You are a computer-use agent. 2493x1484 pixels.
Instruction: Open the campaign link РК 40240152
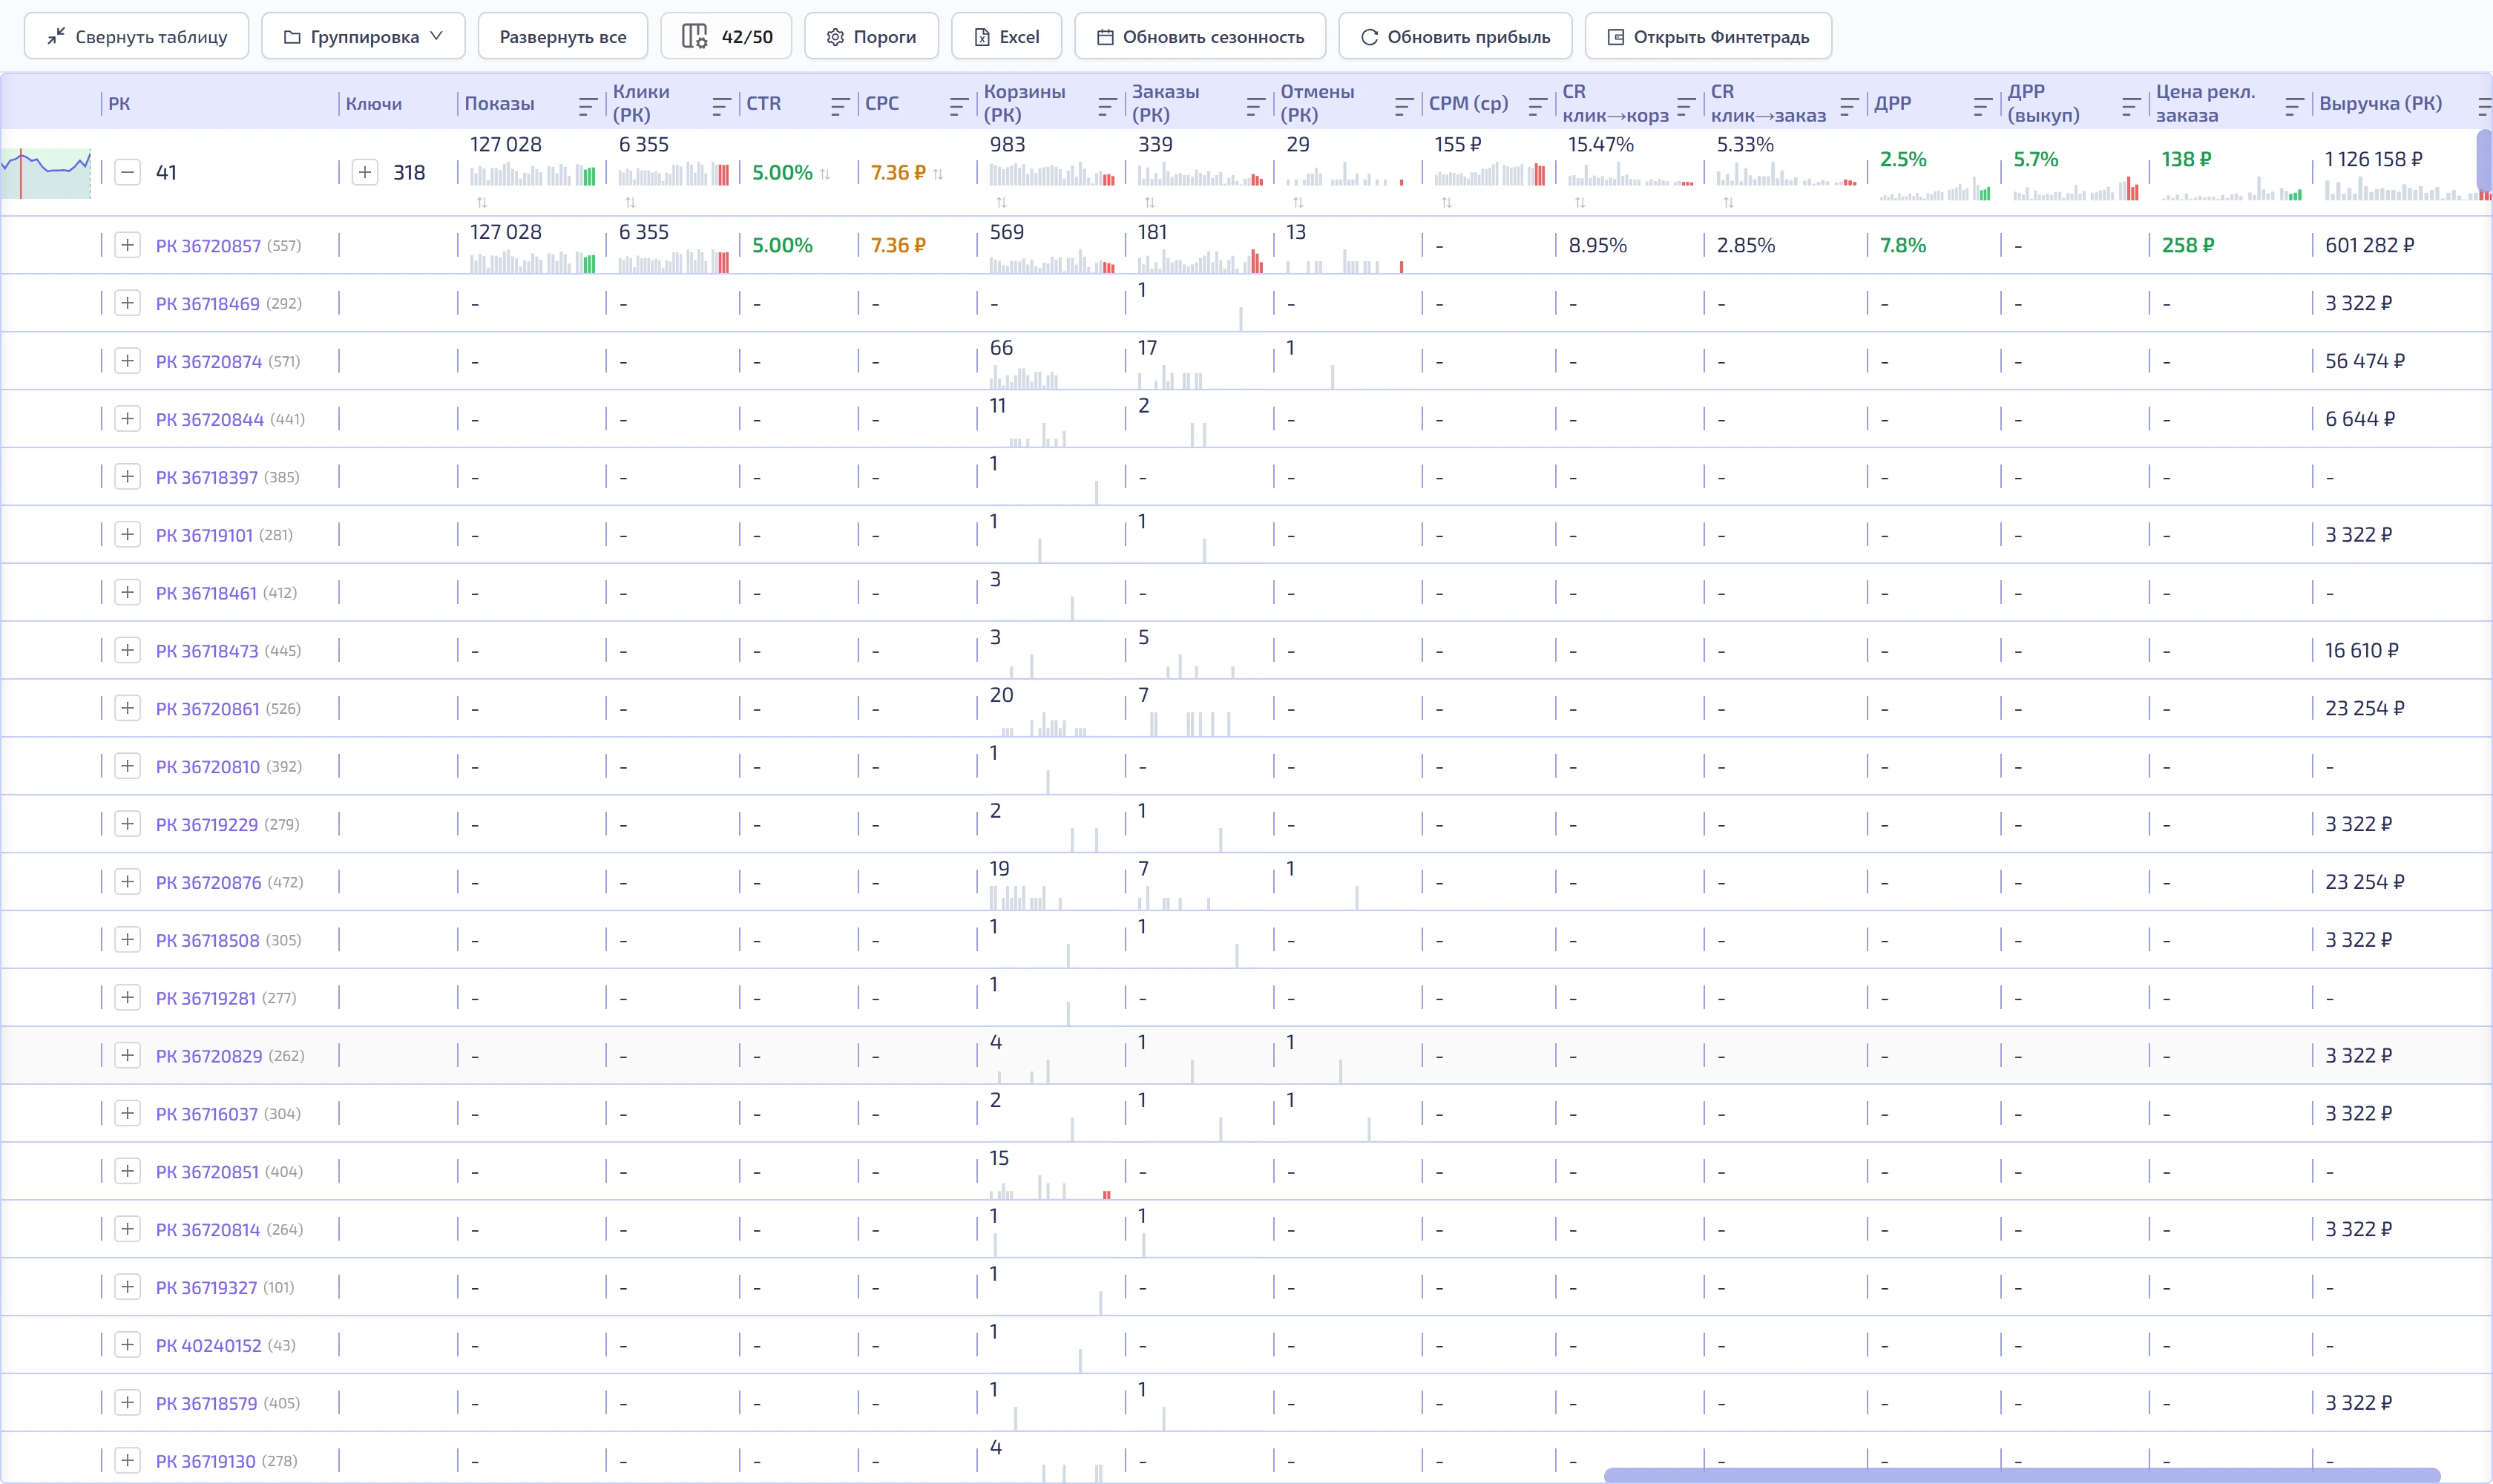coord(208,1346)
